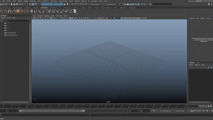213x120 pixels.
Task: Open the viewport color space dropdown
Action: pyautogui.click(x=134, y=18)
